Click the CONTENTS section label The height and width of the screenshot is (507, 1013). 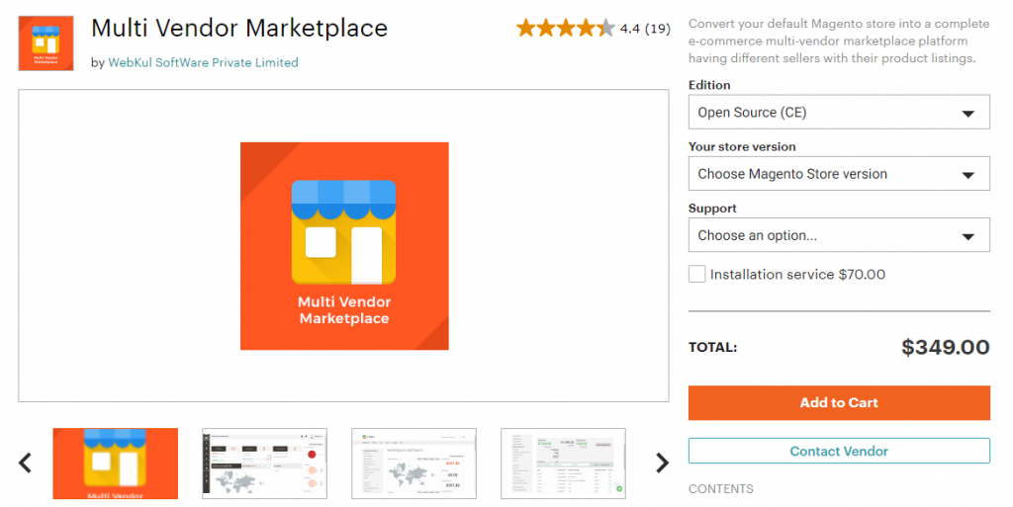(x=721, y=489)
